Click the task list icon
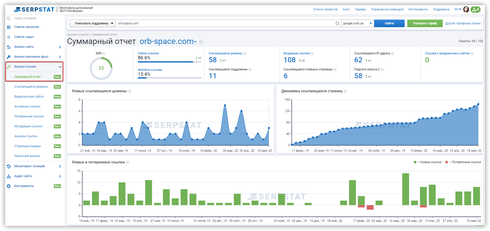This screenshot has width=490, height=231. click(x=9, y=37)
